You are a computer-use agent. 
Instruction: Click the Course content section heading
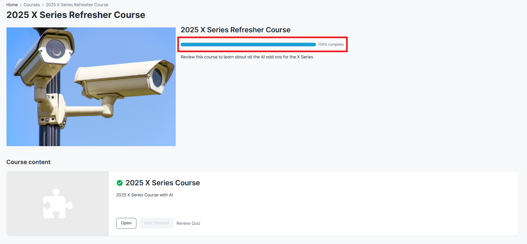(x=28, y=162)
